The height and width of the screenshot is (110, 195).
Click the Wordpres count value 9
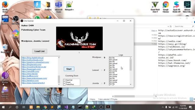pos(105,58)
